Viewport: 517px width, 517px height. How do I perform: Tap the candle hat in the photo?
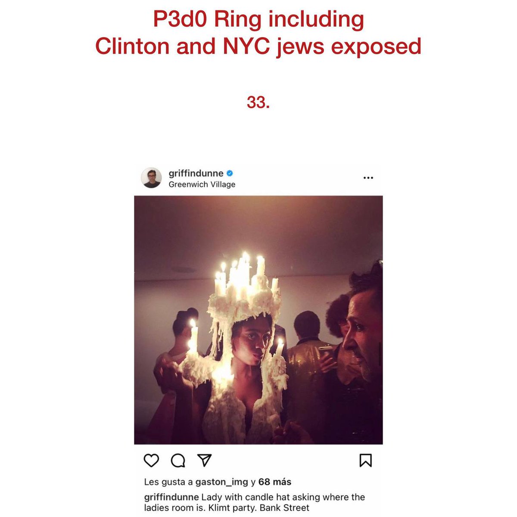[x=243, y=289]
